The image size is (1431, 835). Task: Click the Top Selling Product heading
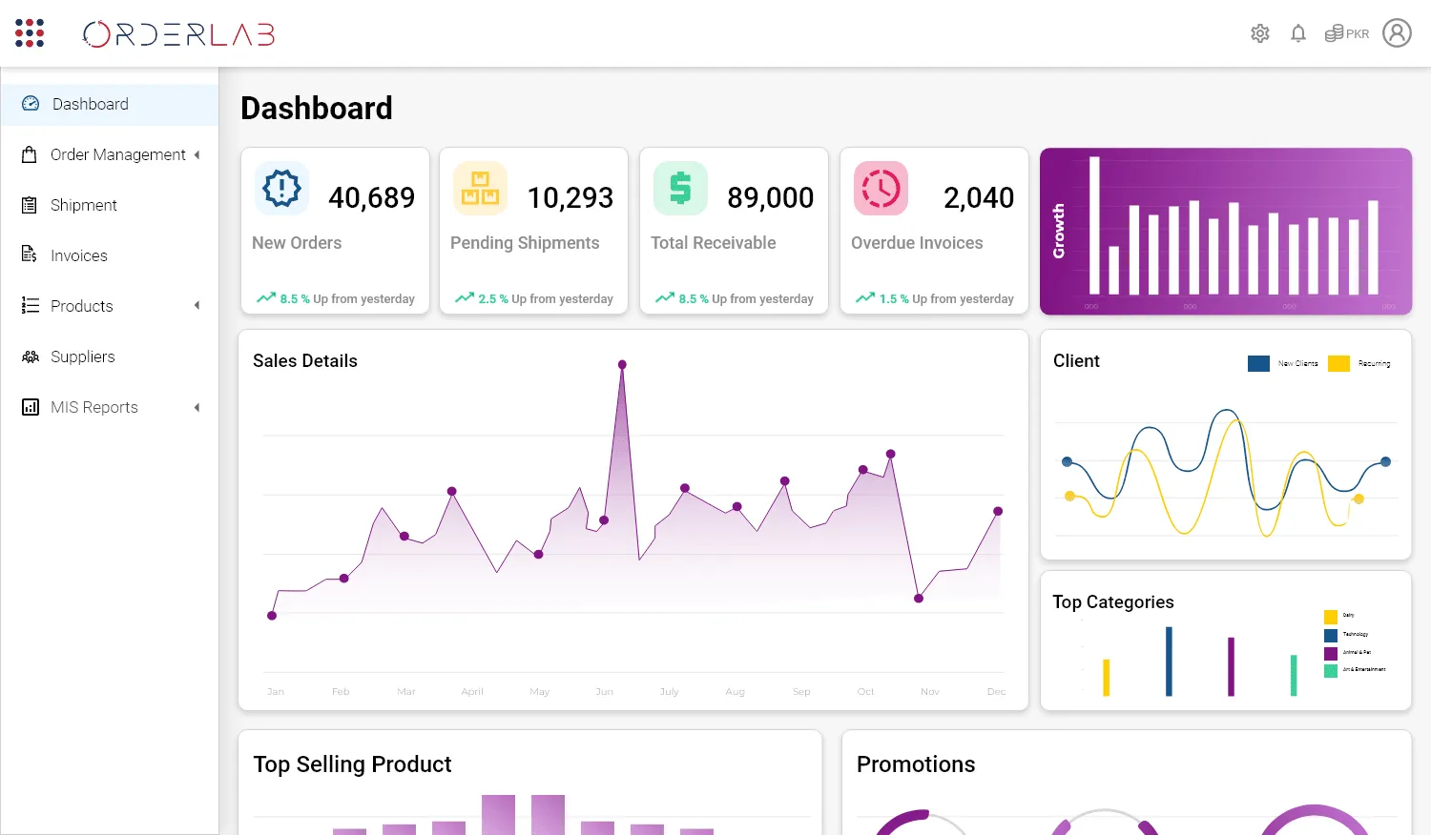(352, 764)
